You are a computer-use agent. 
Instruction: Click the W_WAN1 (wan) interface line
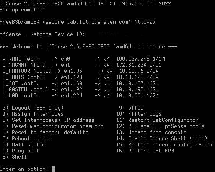click(x=83, y=59)
